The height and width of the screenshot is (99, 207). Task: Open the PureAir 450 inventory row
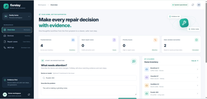(x=171, y=93)
